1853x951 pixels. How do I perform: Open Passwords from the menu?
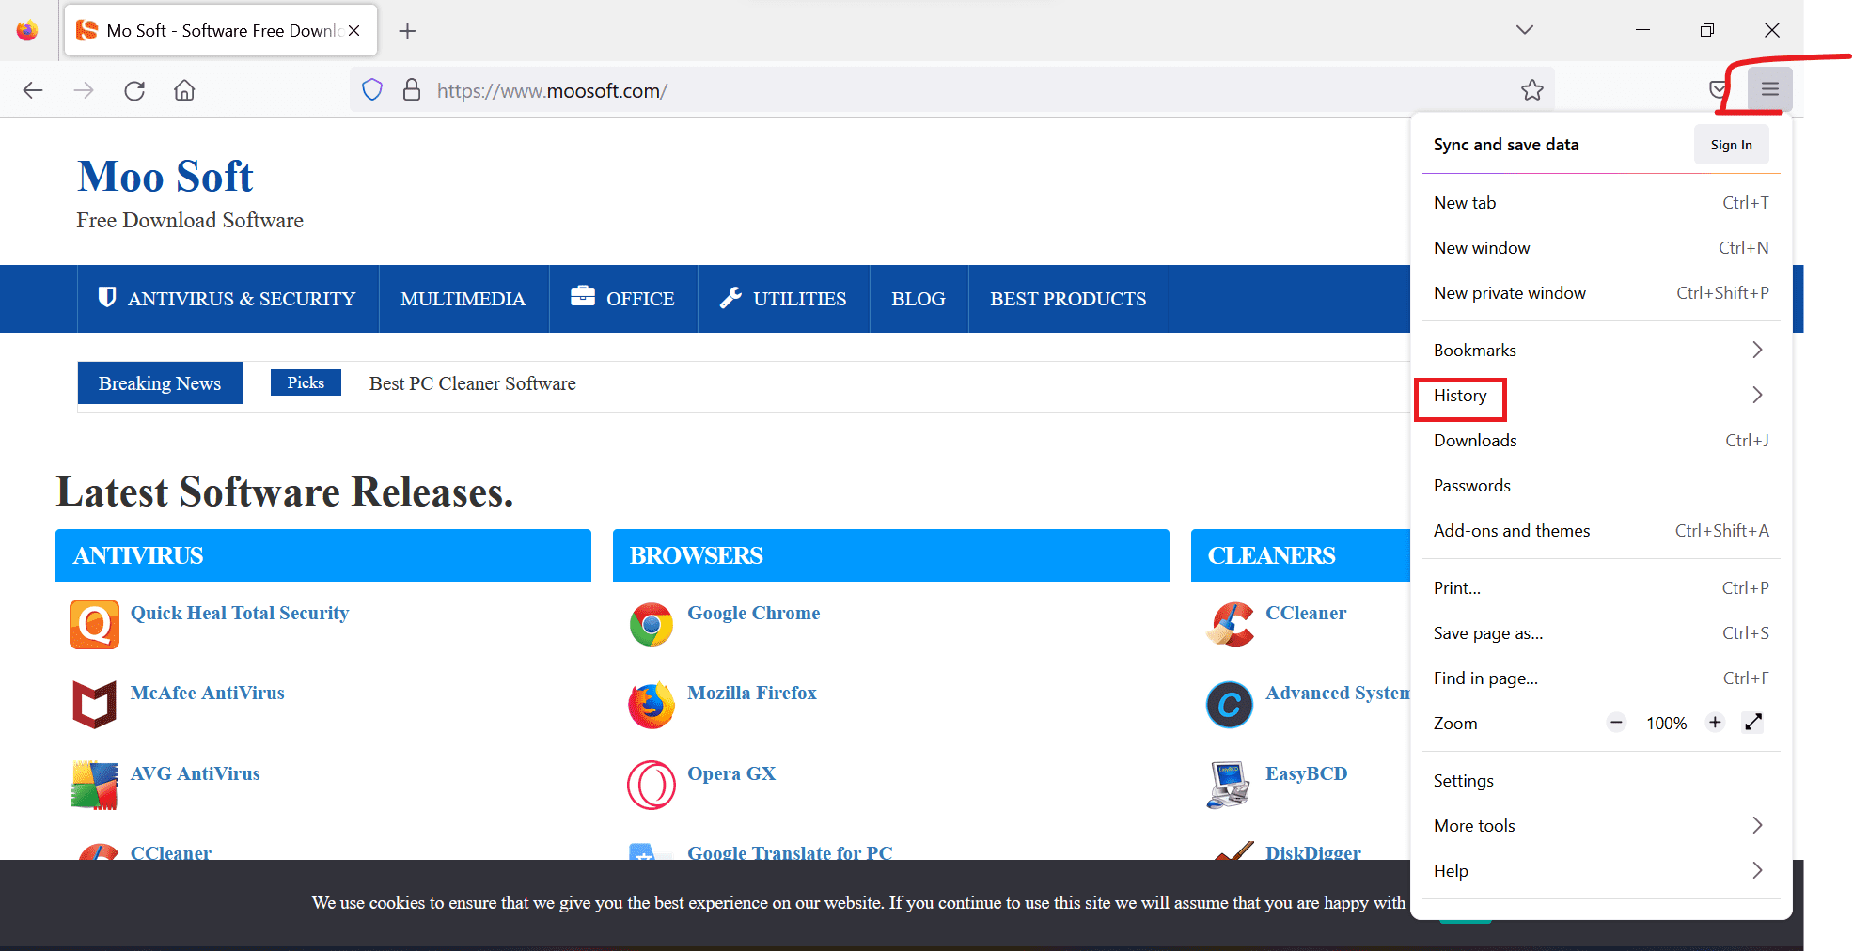tap(1601, 486)
